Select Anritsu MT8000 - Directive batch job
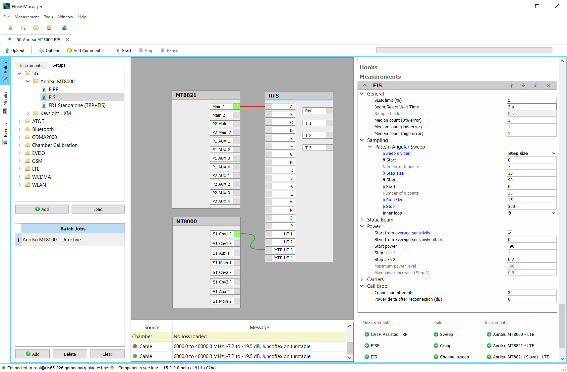 [70, 240]
